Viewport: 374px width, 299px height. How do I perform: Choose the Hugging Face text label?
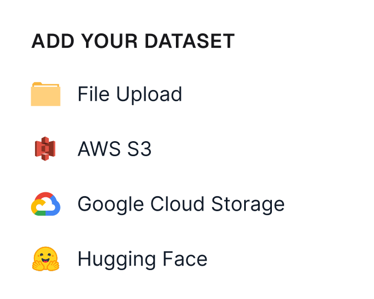tap(143, 260)
